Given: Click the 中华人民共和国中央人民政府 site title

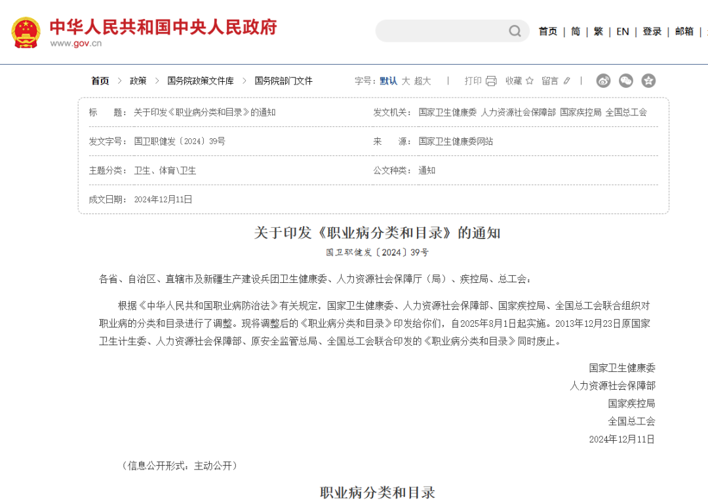Looking at the screenshot, I should [x=163, y=27].
